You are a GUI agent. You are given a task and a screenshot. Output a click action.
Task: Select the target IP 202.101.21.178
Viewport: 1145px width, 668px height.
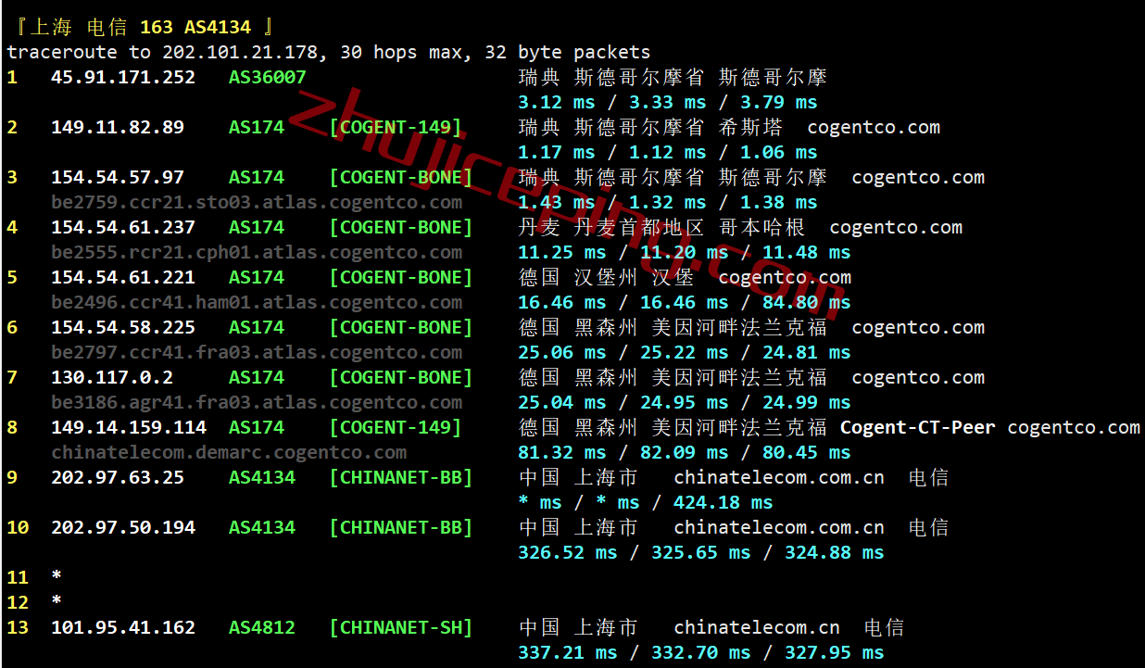[240, 52]
